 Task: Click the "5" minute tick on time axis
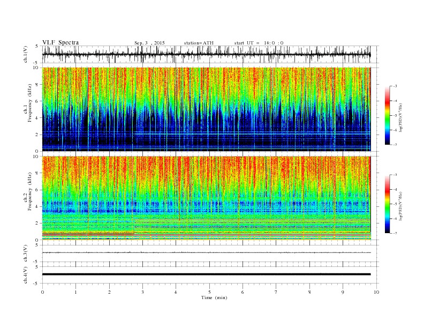(209, 292)
